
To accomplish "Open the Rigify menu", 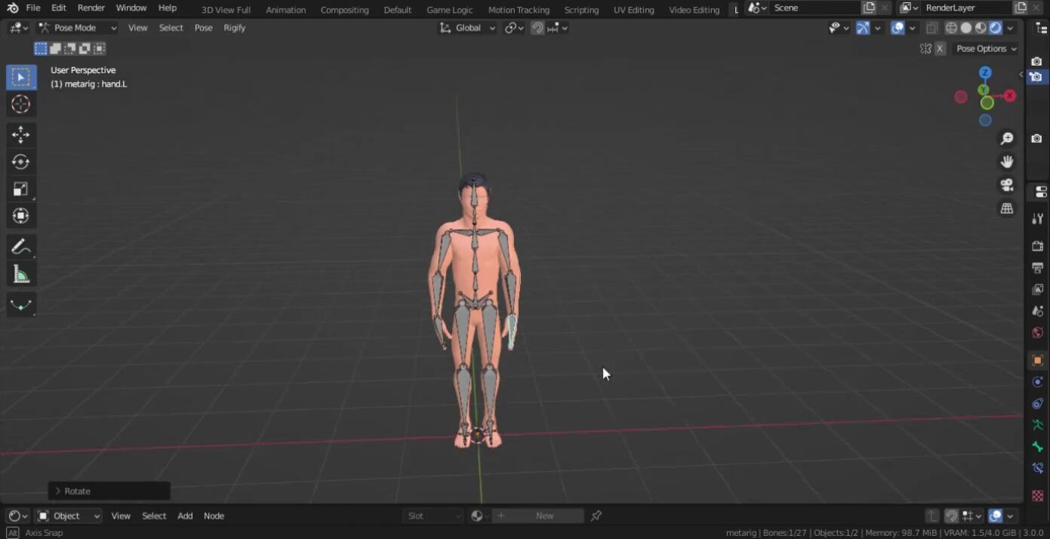I will pos(234,28).
